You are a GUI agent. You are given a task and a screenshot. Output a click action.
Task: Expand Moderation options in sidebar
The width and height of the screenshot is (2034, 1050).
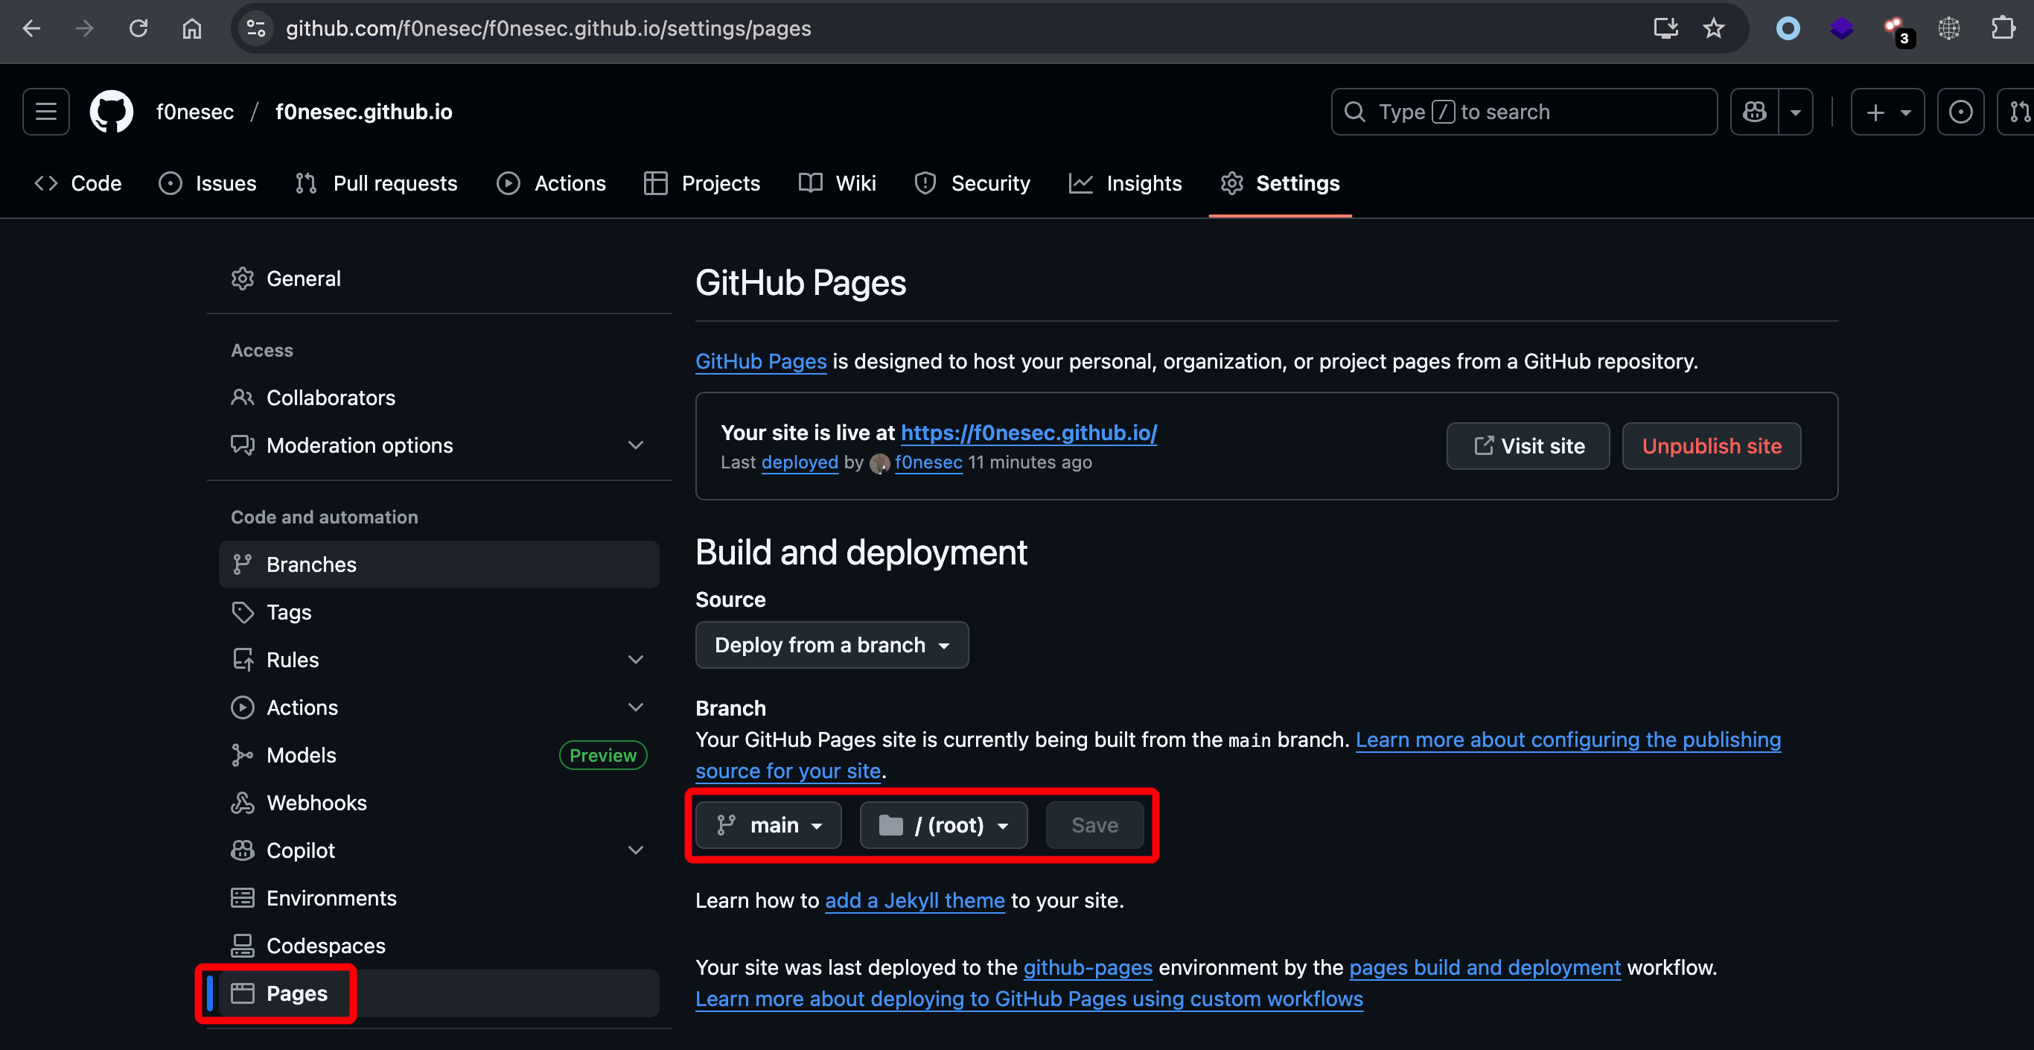(635, 445)
